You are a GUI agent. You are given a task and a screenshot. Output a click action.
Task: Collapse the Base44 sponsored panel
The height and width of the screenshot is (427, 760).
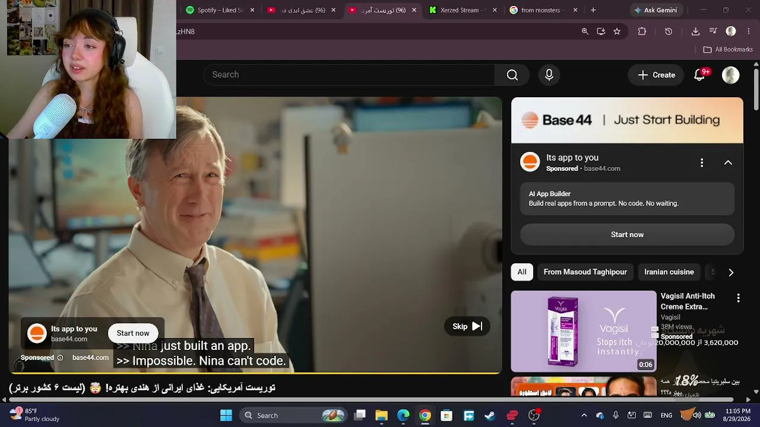coord(728,162)
